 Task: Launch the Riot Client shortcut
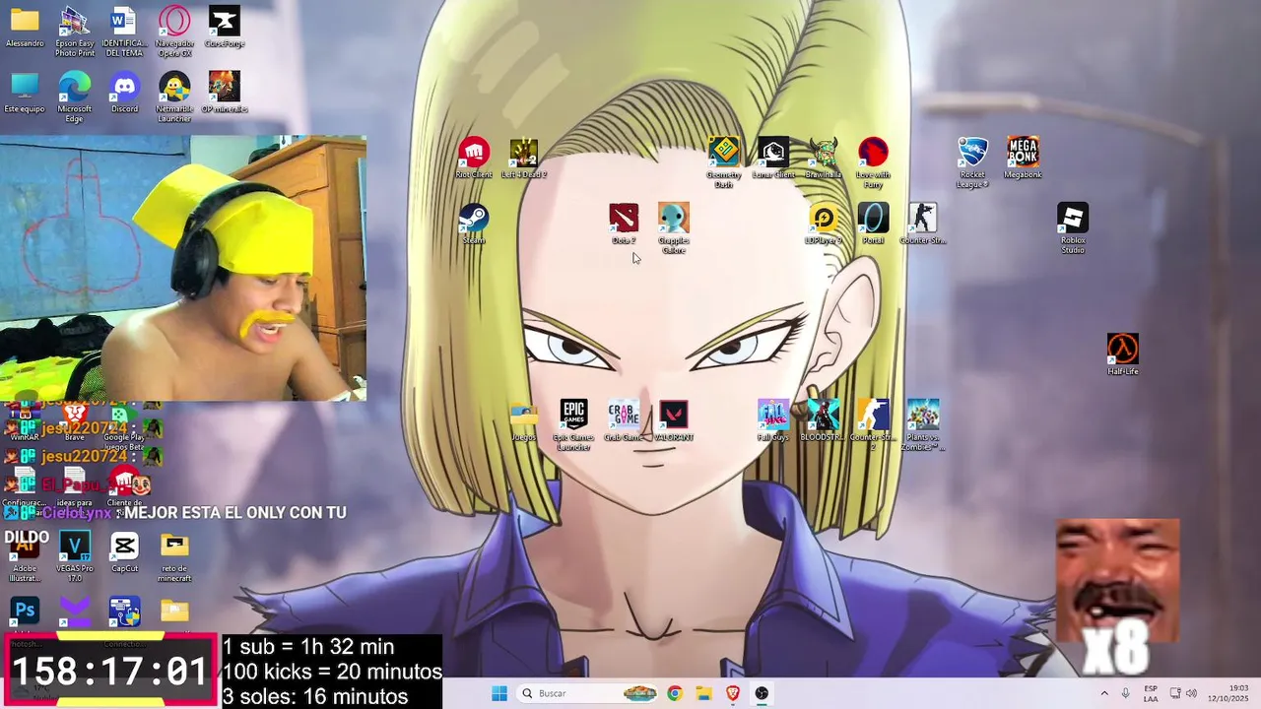pyautogui.click(x=474, y=158)
